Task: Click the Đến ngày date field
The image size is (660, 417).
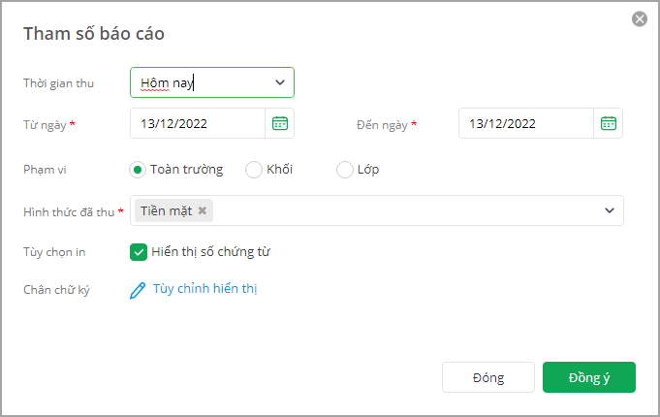Action: click(526, 123)
